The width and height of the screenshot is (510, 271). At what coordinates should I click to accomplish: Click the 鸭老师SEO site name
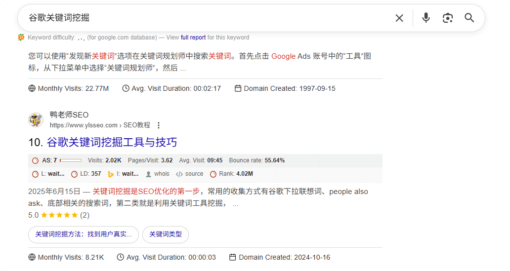[x=69, y=115]
